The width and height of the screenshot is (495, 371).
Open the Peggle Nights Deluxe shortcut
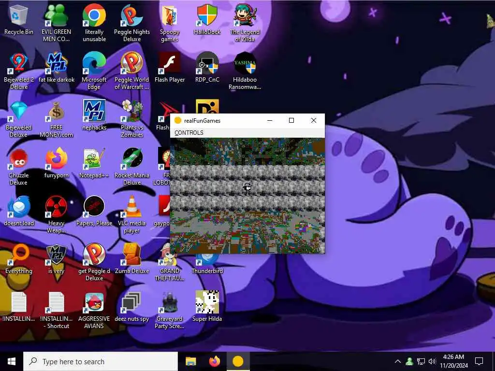pos(132,23)
